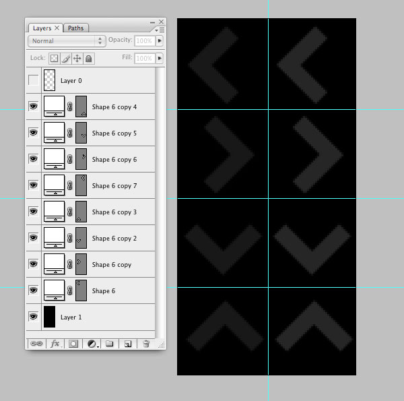Image resolution: width=404 pixels, height=401 pixels.
Task: Click the lock transparent pixels icon
Action: click(54, 58)
